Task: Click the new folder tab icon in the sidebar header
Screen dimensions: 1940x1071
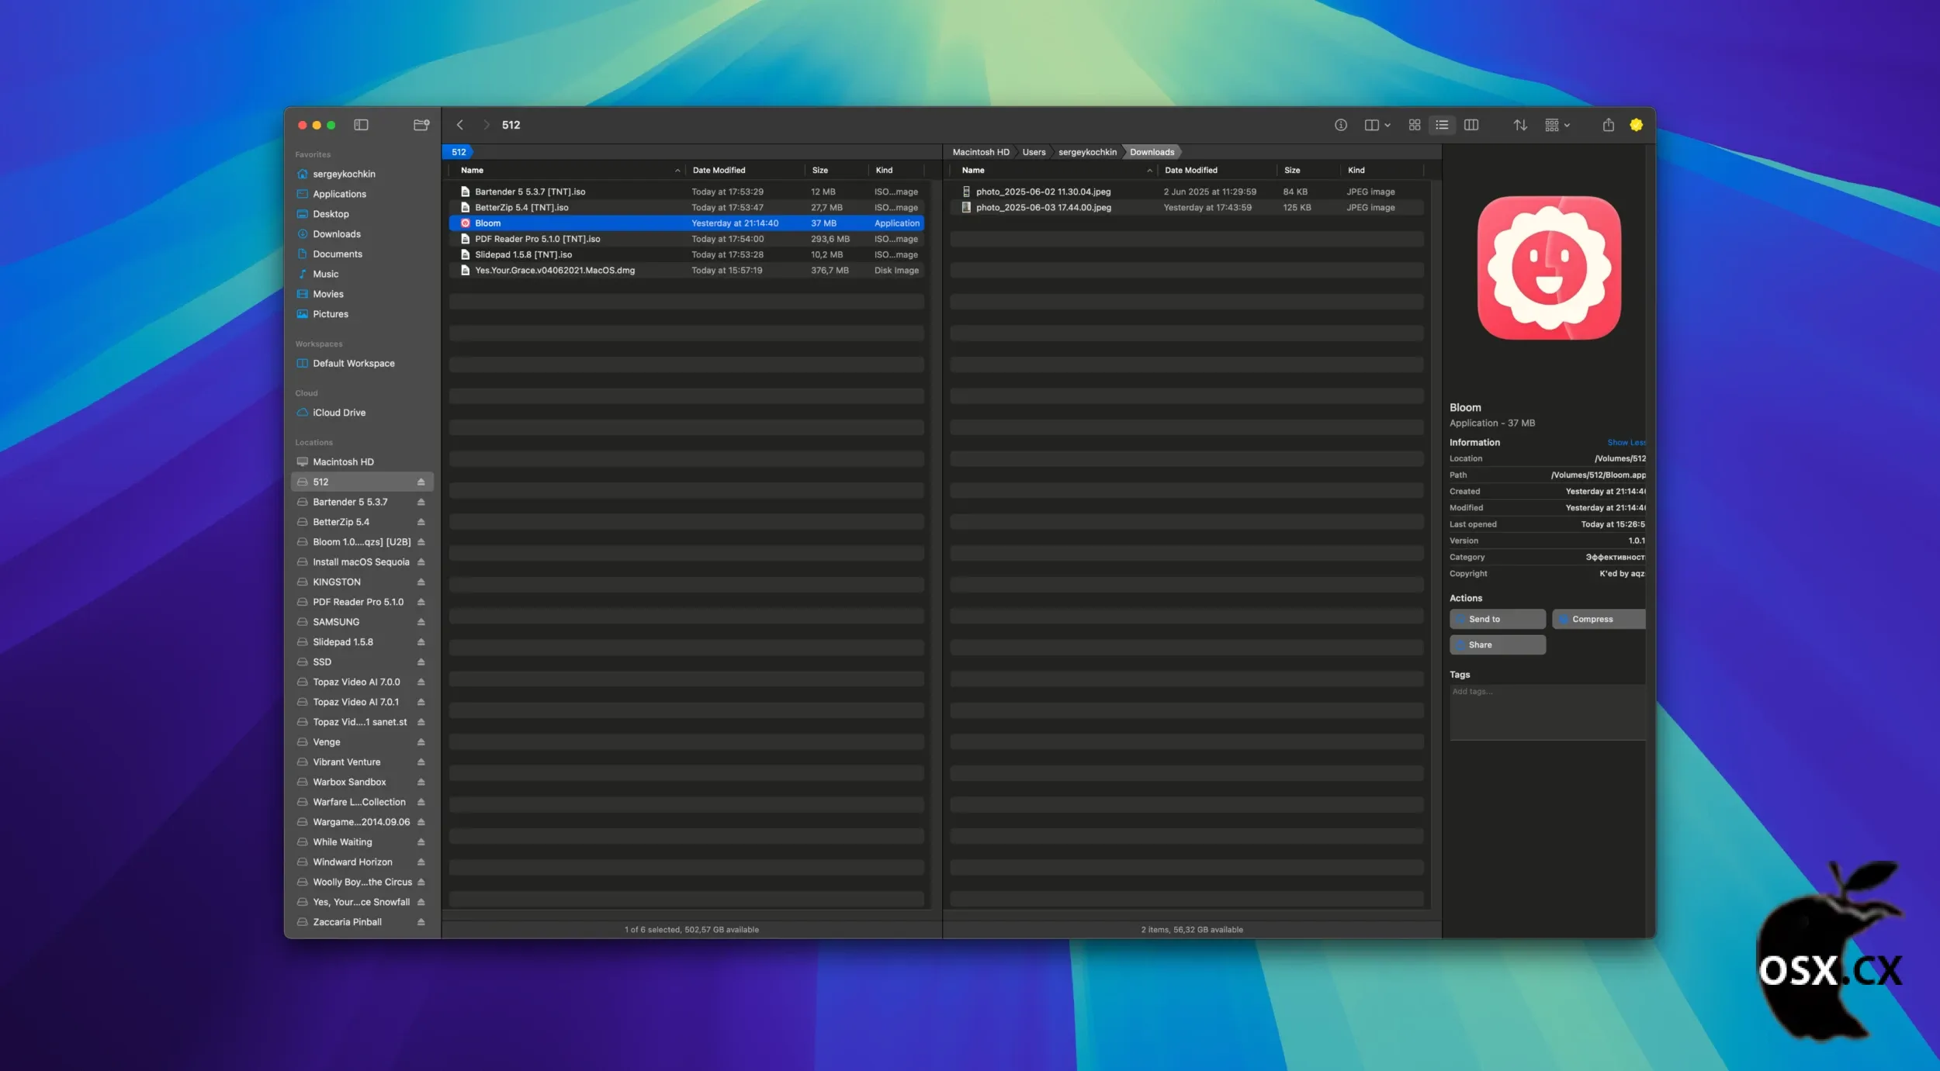Action: [x=421, y=125]
